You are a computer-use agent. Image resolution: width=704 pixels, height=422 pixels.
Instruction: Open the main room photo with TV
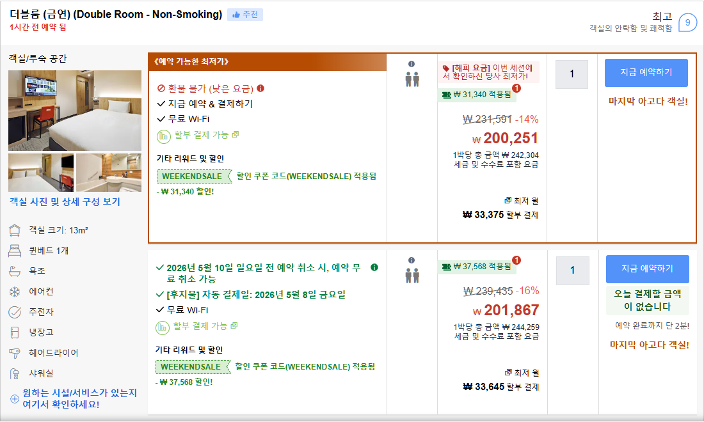(x=75, y=111)
